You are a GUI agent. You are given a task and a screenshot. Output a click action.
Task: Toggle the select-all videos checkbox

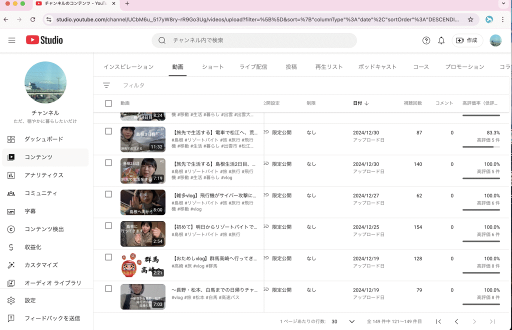108,103
